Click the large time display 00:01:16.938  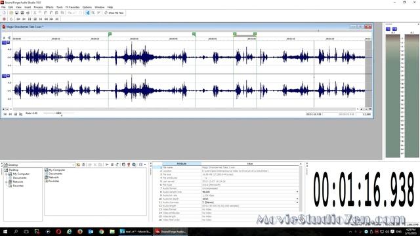[x=364, y=189]
